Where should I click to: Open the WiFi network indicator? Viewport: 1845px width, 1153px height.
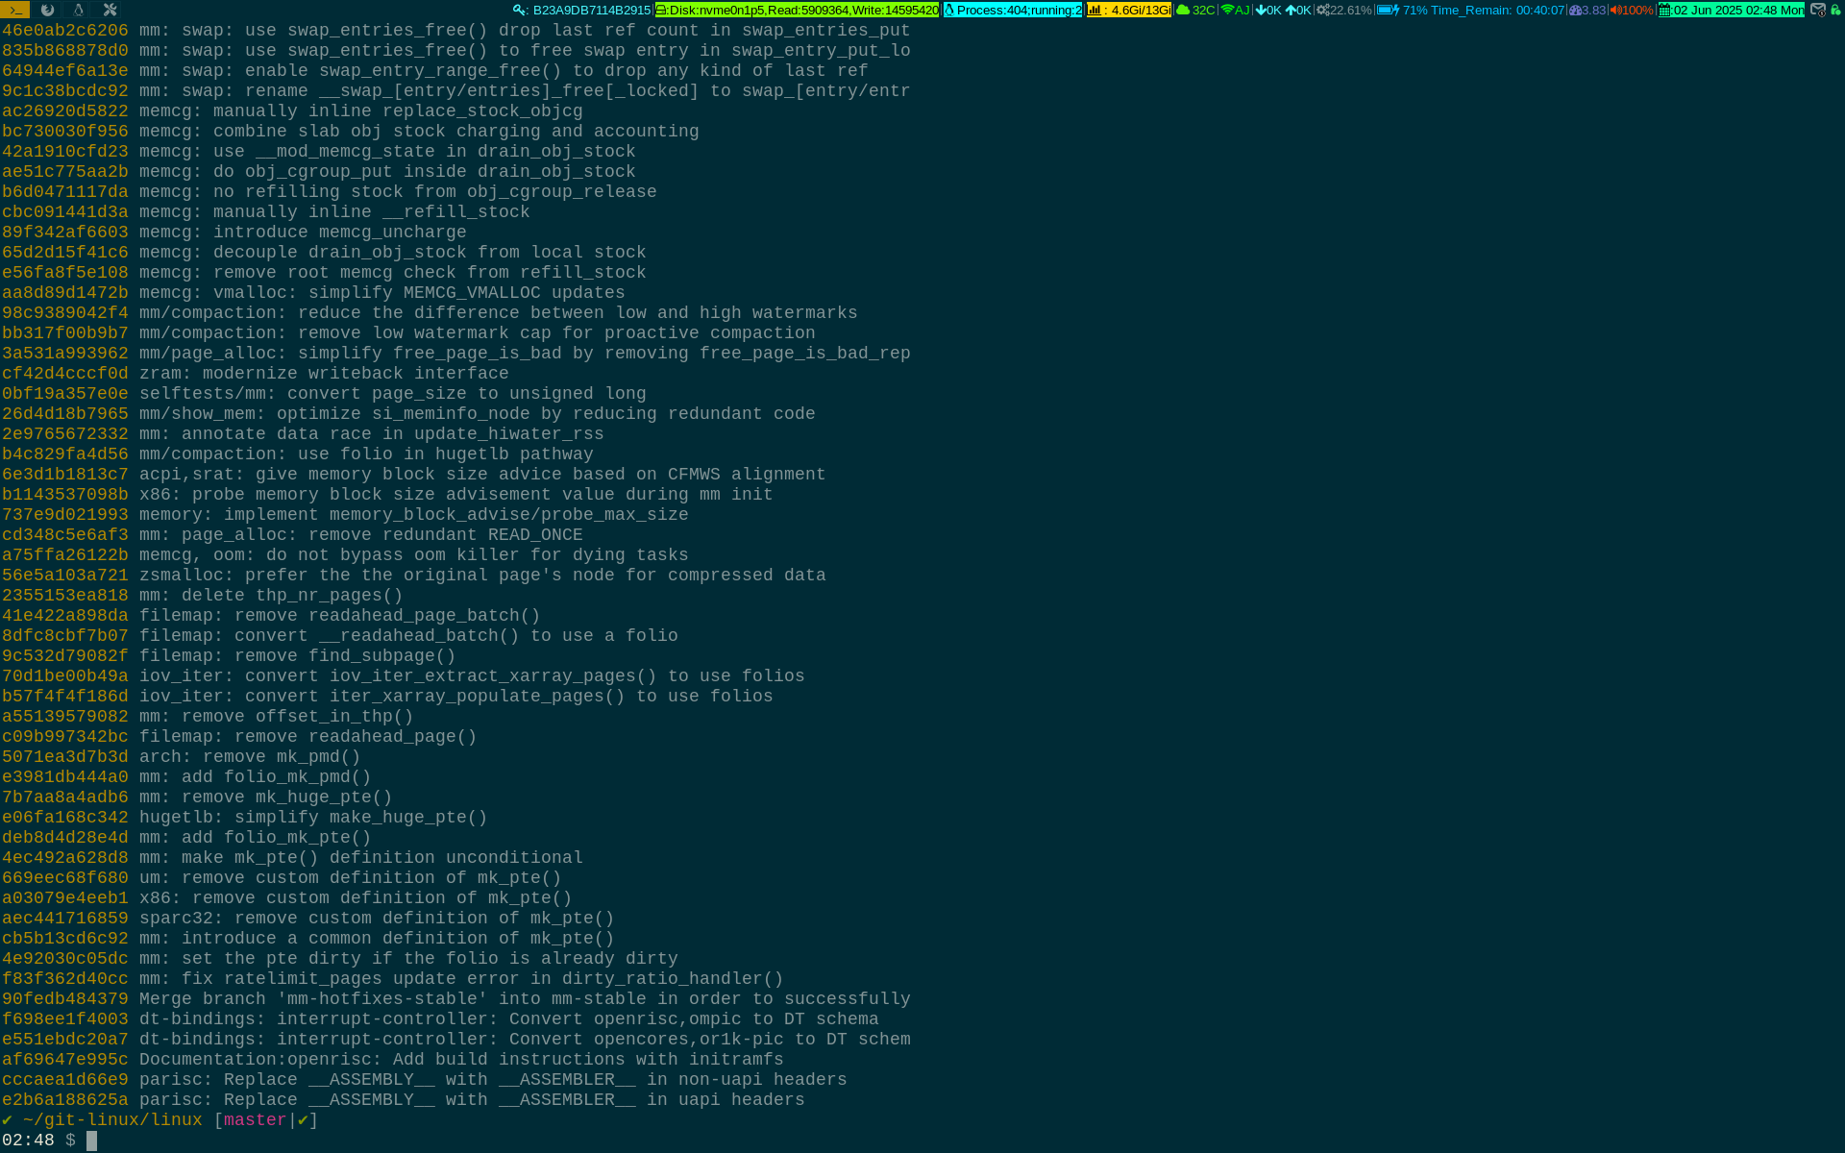tap(1235, 10)
